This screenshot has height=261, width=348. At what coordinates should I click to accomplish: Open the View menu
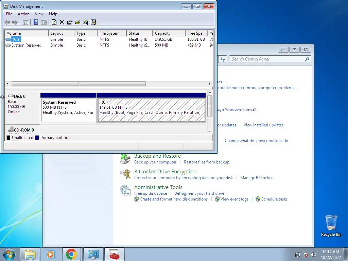click(x=39, y=14)
